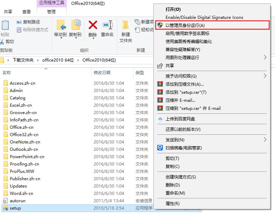Select 还原以前的版本(V) menu entry
Image resolution: width=275 pixels, height=218 pixels.
(x=212, y=129)
